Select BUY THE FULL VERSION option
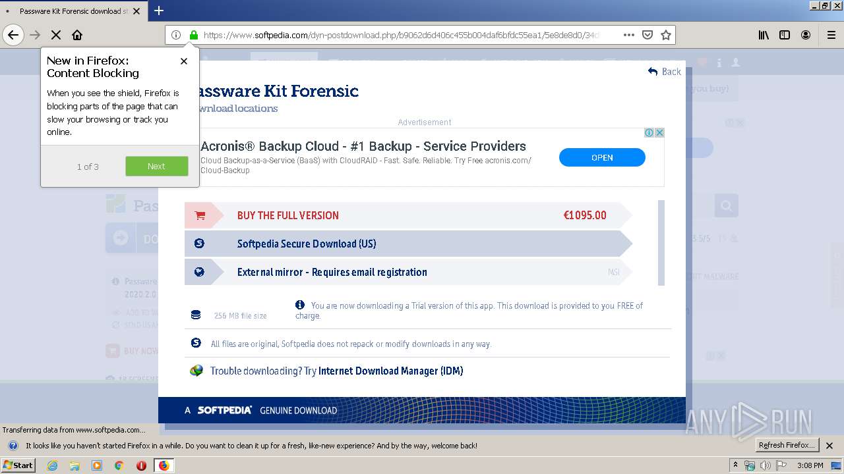The height and width of the screenshot is (474, 844). [408, 215]
